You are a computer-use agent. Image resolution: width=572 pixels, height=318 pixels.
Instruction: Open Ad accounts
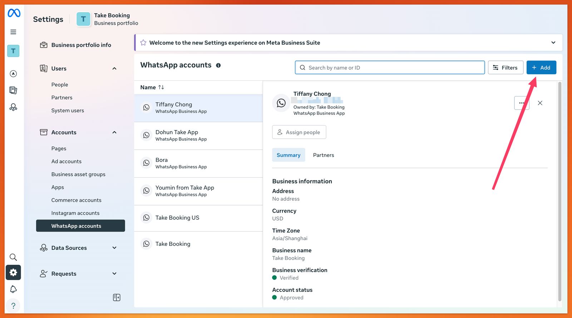tap(66, 162)
